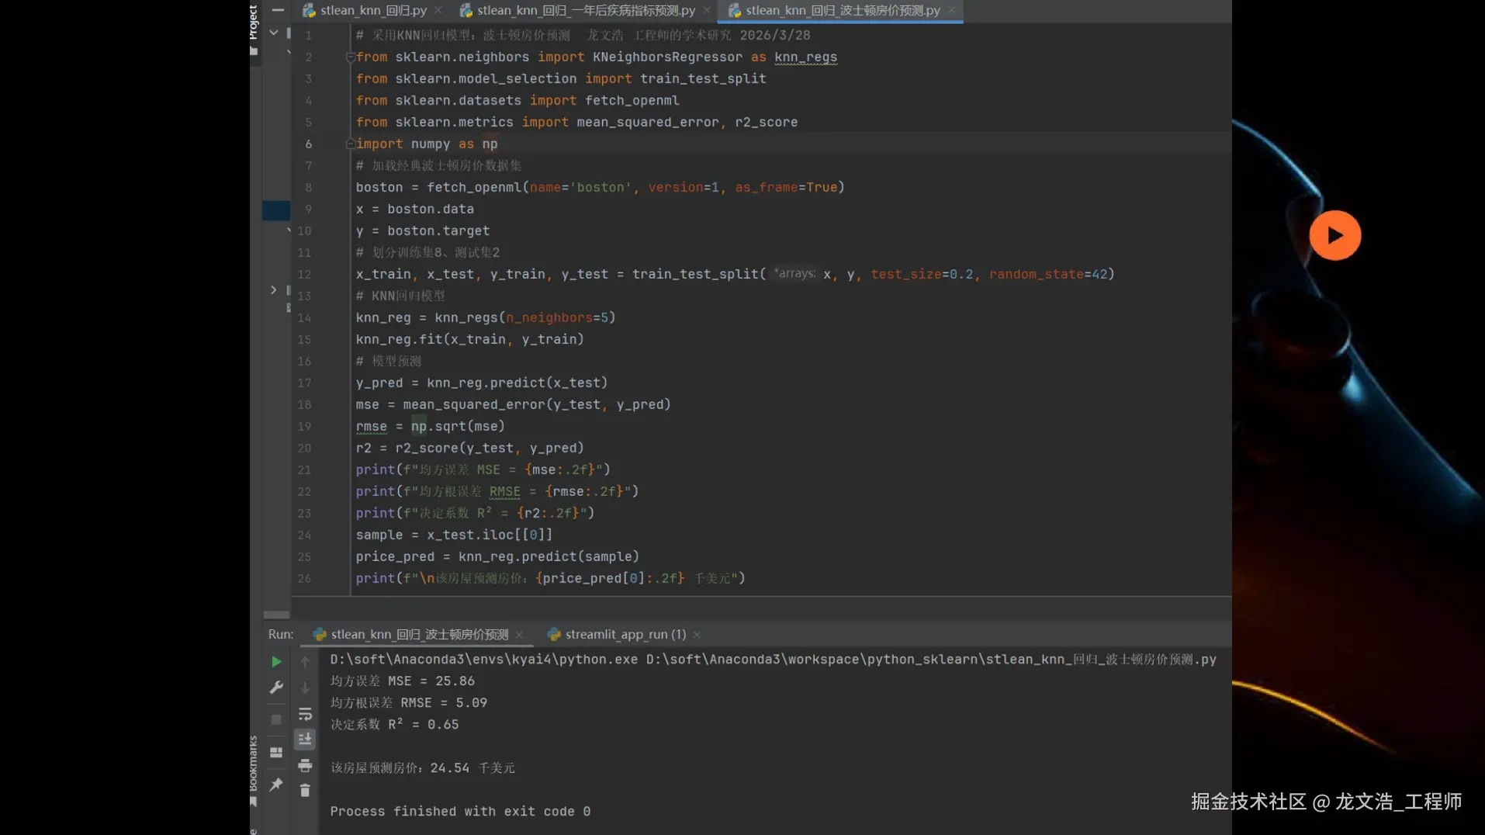Click the Up the stack trace arrow
The height and width of the screenshot is (835, 1485).
coord(305,662)
